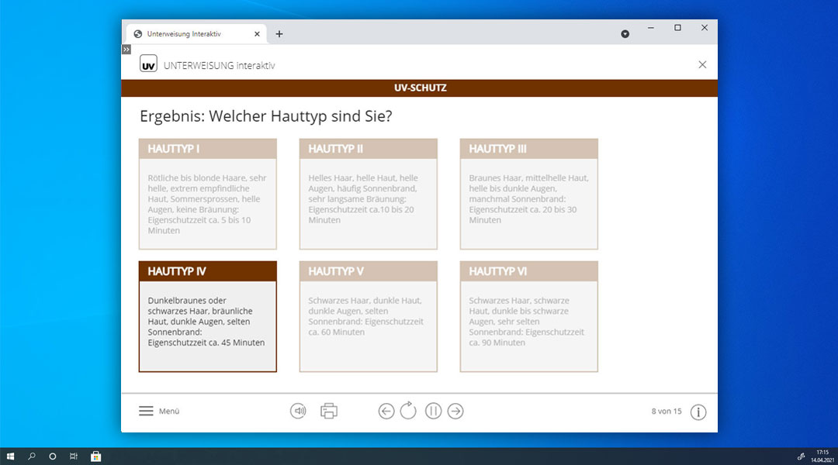Click the 'UNTERWEISUNG interaktiv' title text
838x465 pixels.
point(219,66)
